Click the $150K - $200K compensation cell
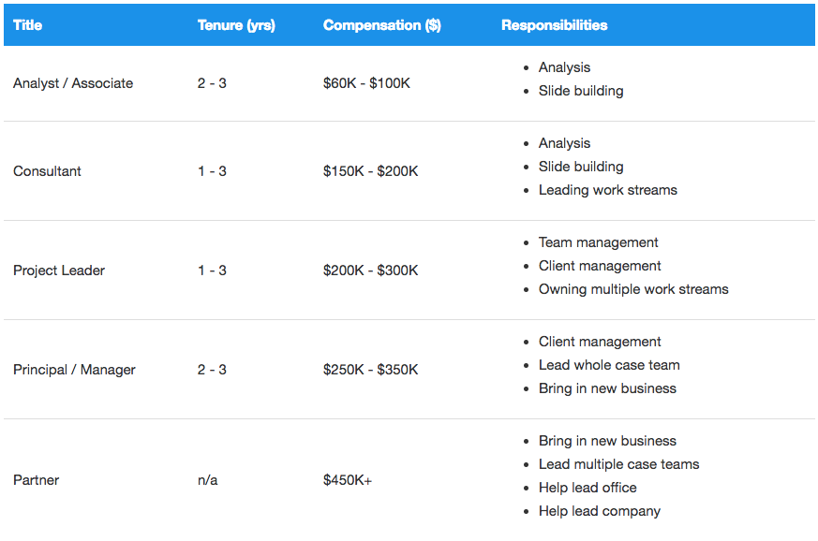 370,171
